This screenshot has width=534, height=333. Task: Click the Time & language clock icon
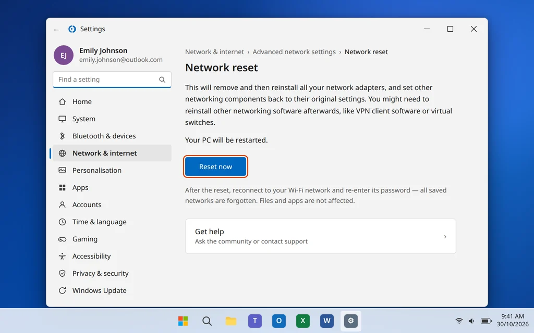coord(62,222)
